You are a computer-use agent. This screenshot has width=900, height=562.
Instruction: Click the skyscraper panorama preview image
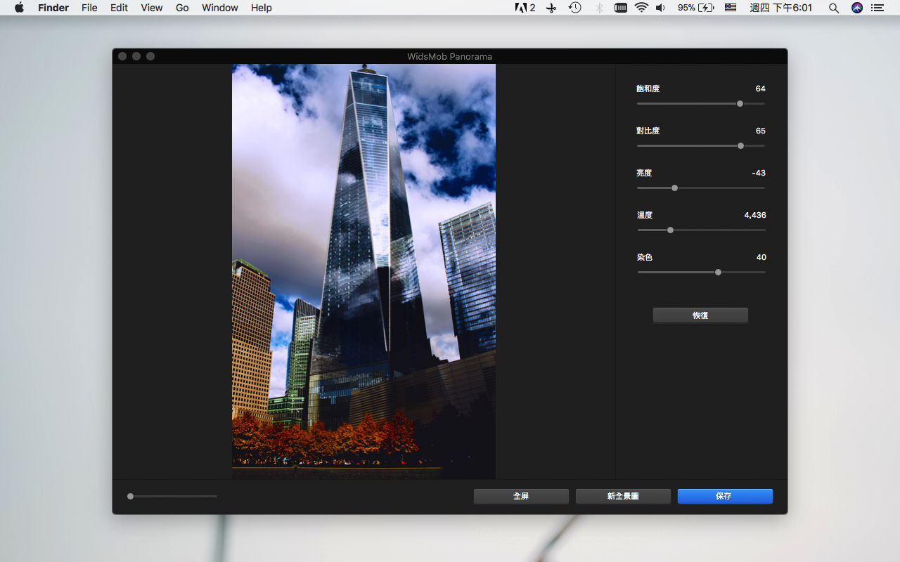pyautogui.click(x=364, y=272)
